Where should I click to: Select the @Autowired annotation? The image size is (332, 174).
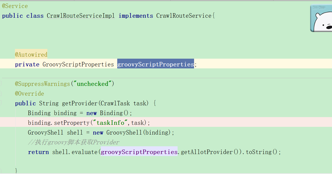click(31, 55)
